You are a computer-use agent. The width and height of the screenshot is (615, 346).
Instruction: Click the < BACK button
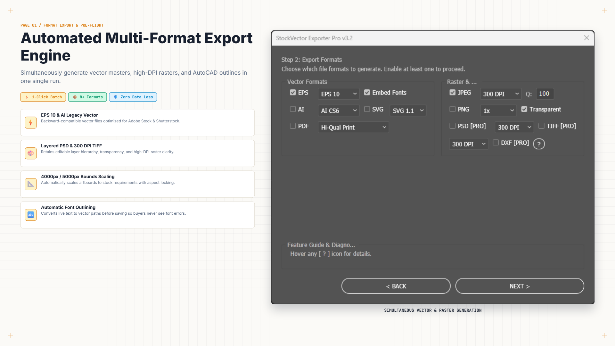(396, 286)
